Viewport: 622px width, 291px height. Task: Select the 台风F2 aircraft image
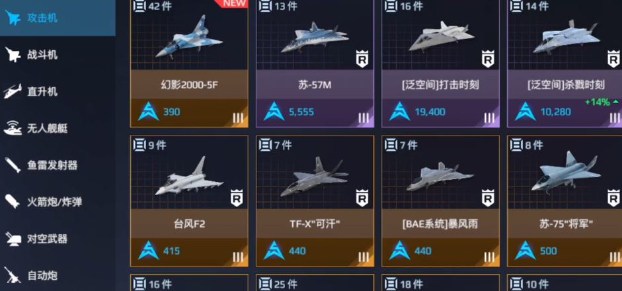189,177
